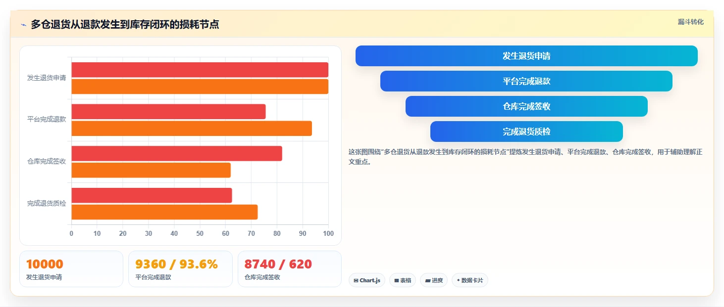This screenshot has height=307, width=724.
Task: Click the 完成退货质检 axis label
Action: tap(47, 203)
